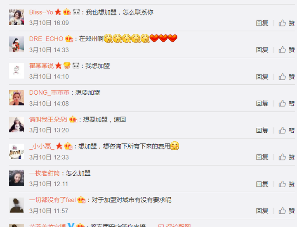Click panda badge next to Bliss--Yo
This screenshot has width=297, height=227.
(76, 12)
